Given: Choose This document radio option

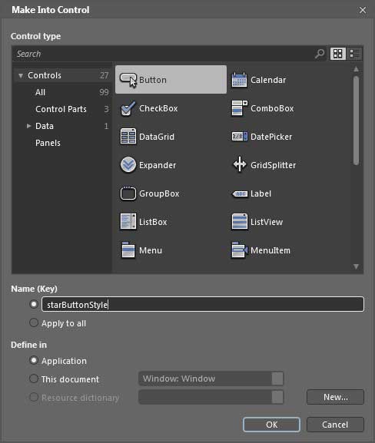Looking at the screenshot, I should [34, 379].
